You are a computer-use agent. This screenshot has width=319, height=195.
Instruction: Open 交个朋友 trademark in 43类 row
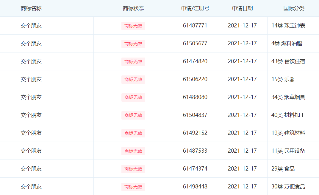point(31,61)
